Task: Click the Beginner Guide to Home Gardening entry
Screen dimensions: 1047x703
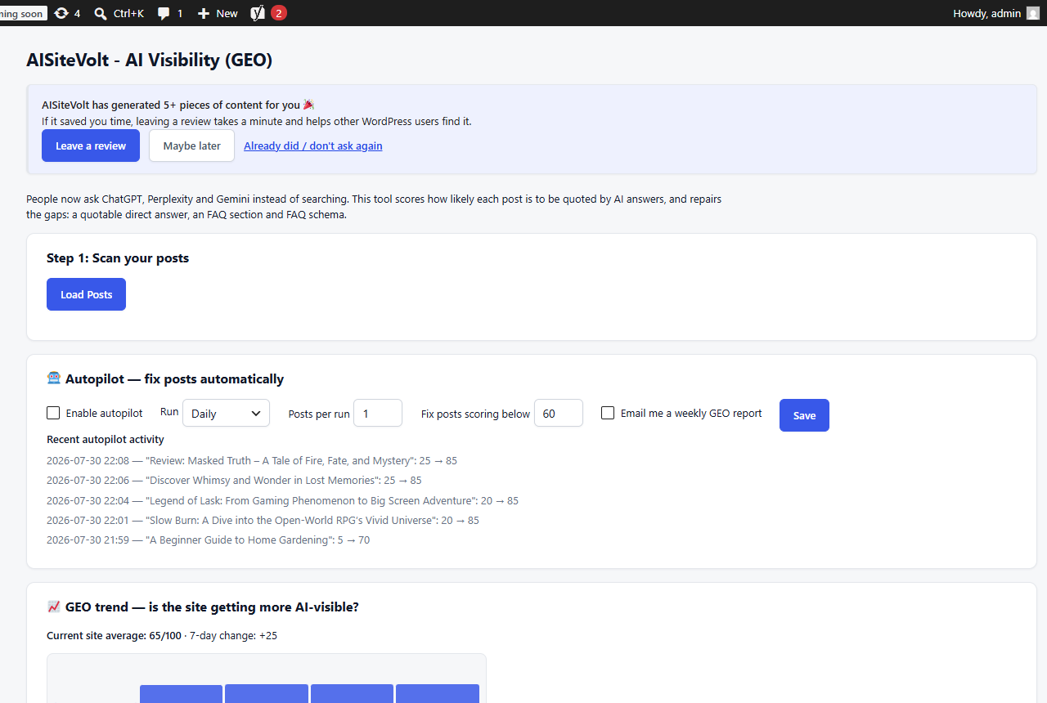Action: click(x=209, y=540)
